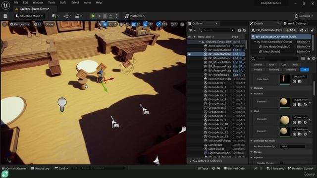Open the Lit view mode menu
Viewport: 317px width, 178px height.
[x=38, y=24]
